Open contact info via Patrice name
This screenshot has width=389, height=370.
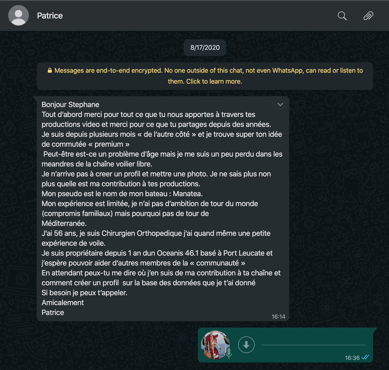50,16
